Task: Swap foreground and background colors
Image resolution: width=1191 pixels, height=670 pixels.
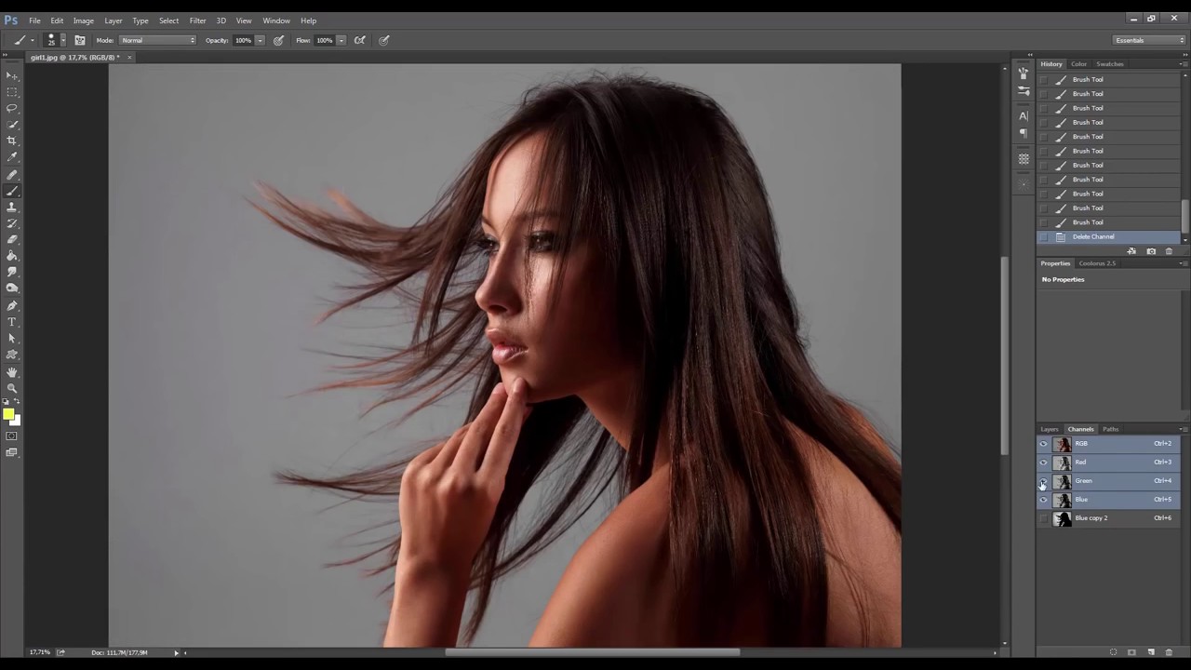Action: tap(17, 402)
